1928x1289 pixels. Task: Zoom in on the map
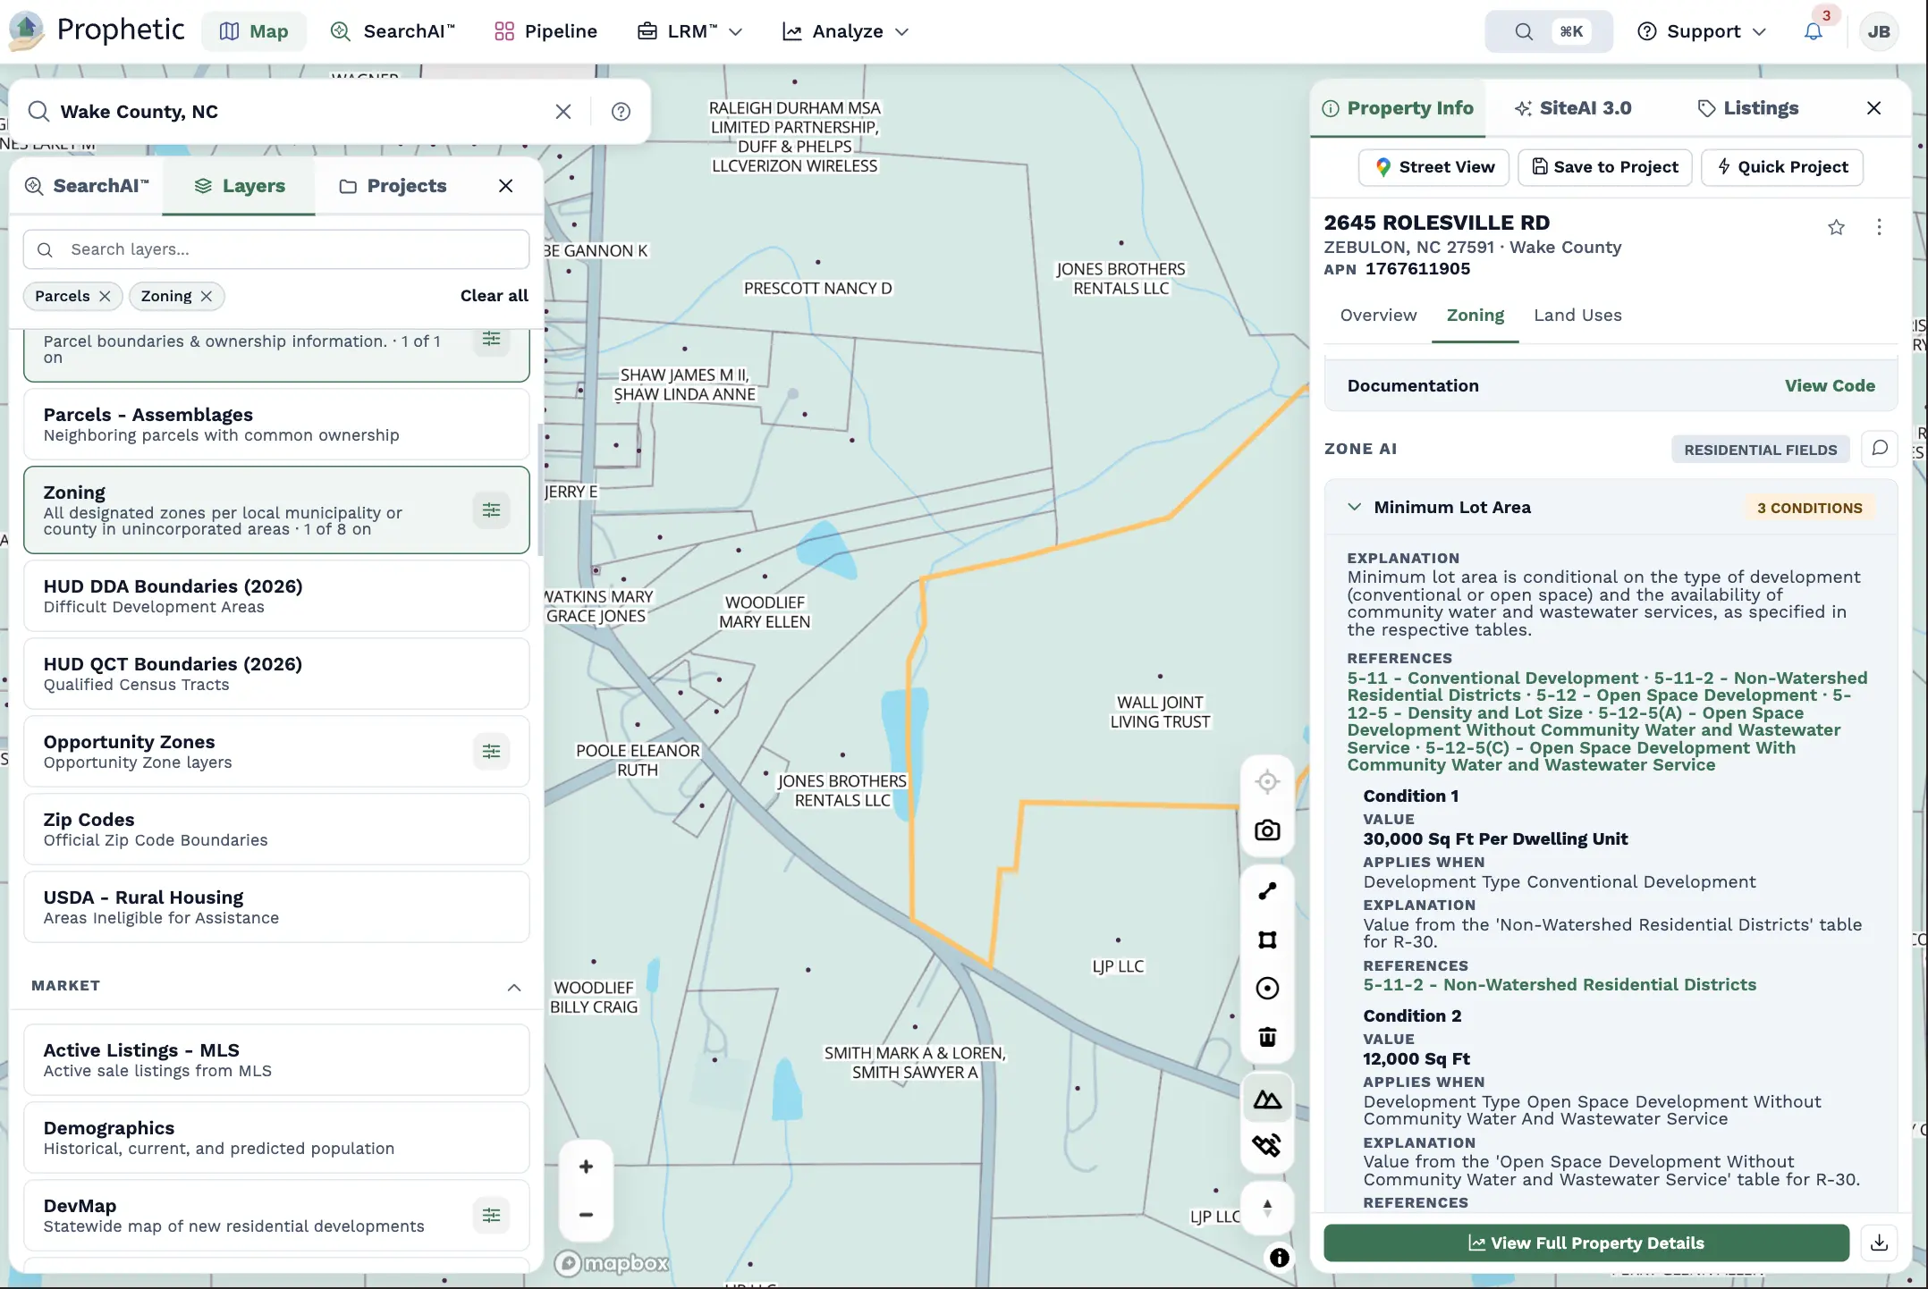click(586, 1167)
